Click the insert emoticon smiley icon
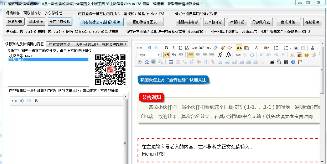Screen dimensions: 327x164 tap(307, 55)
